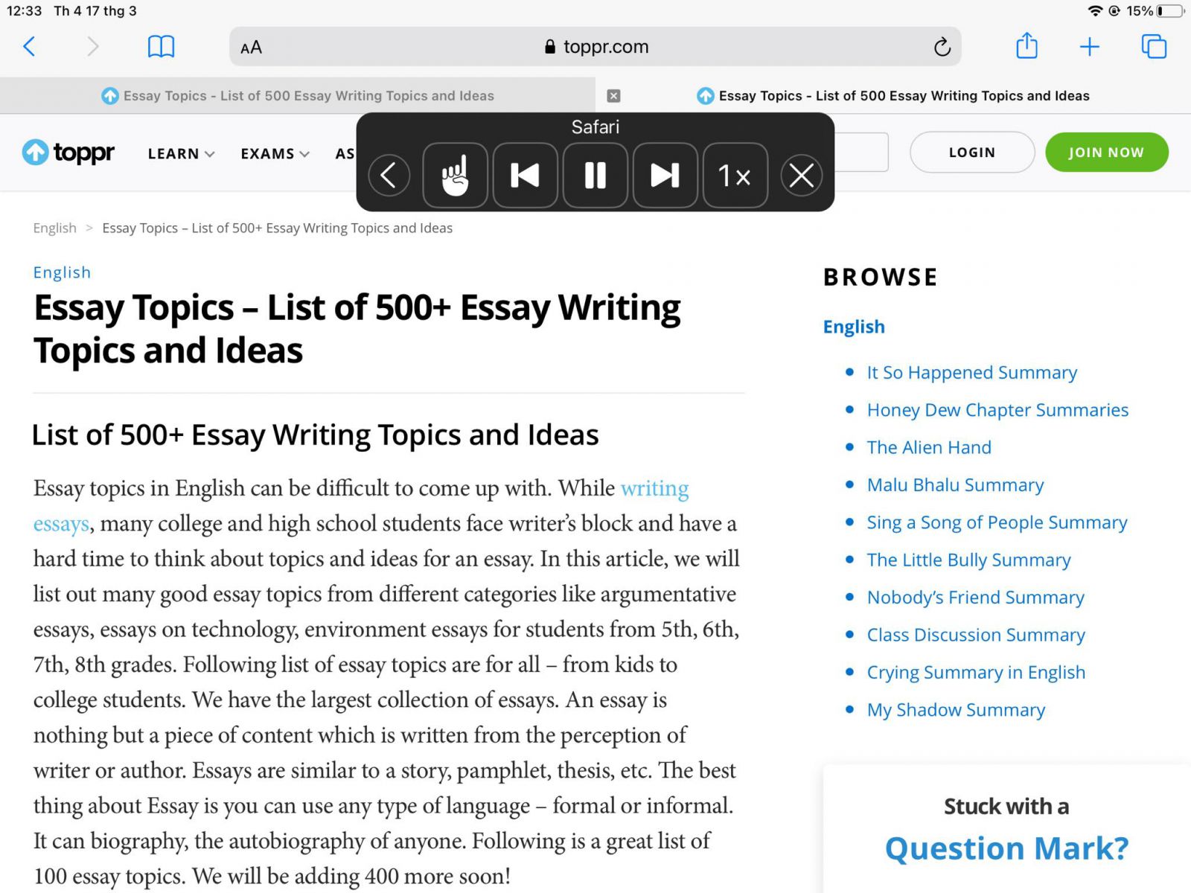This screenshot has height=893, width=1191.
Task: Open Sing a Song of People Summary
Action: pyautogui.click(x=997, y=522)
